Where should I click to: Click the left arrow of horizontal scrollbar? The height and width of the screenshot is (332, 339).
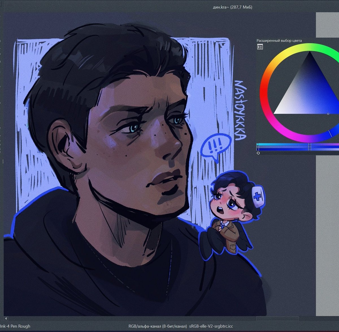[6, 318]
